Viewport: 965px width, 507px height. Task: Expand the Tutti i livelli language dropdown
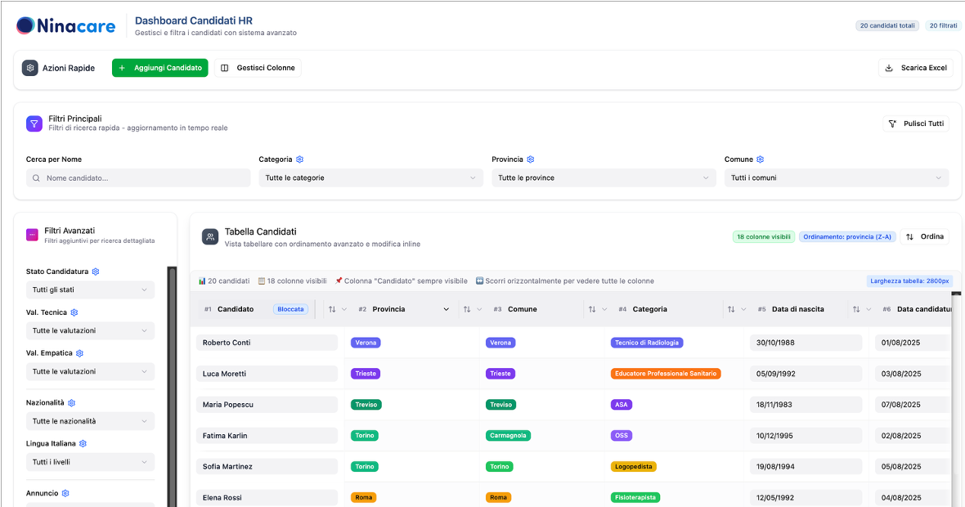click(90, 462)
